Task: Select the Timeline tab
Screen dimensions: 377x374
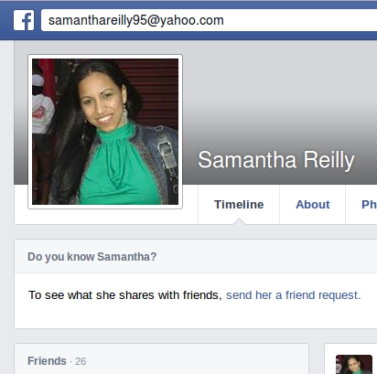Action: click(239, 205)
